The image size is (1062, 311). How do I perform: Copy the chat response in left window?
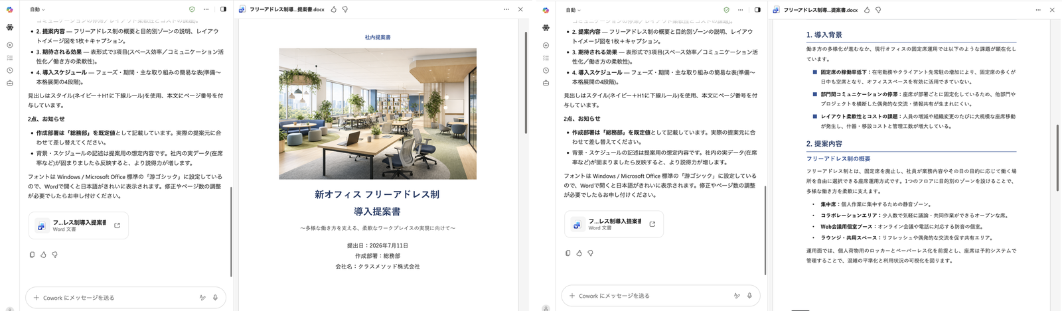click(32, 254)
